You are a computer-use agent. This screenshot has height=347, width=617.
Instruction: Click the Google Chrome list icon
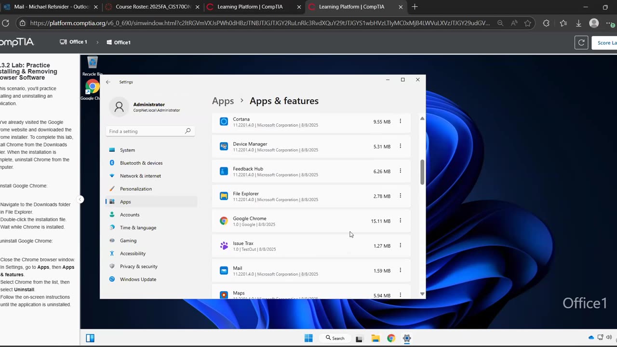coord(224,221)
